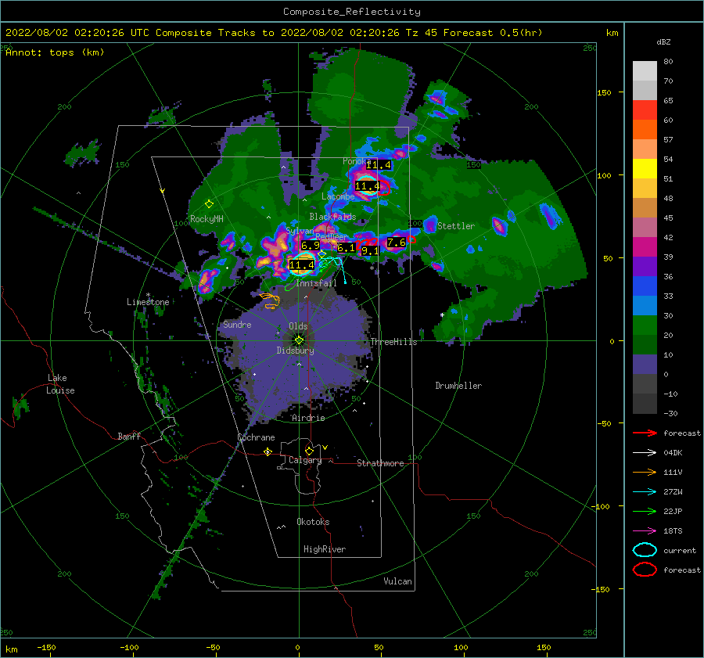Image resolution: width=704 pixels, height=658 pixels.
Task: Click the Sundre city label
Action: 237,324
